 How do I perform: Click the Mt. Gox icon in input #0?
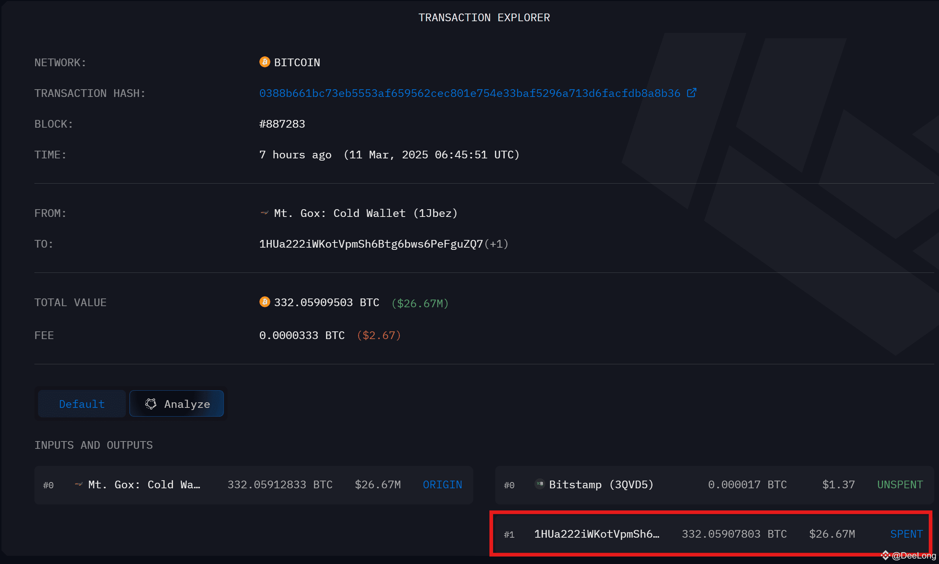click(x=79, y=484)
